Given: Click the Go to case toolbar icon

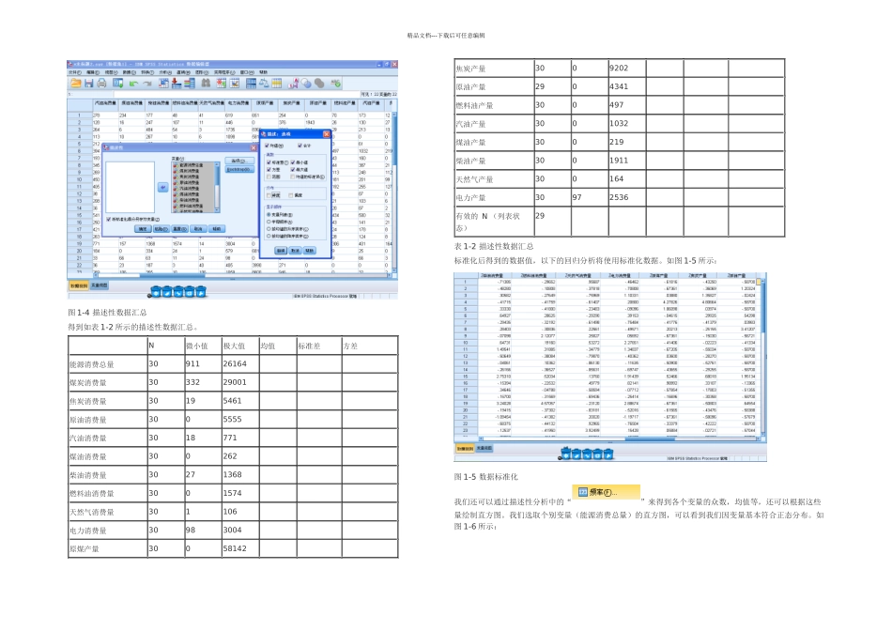Looking at the screenshot, I should (x=163, y=83).
